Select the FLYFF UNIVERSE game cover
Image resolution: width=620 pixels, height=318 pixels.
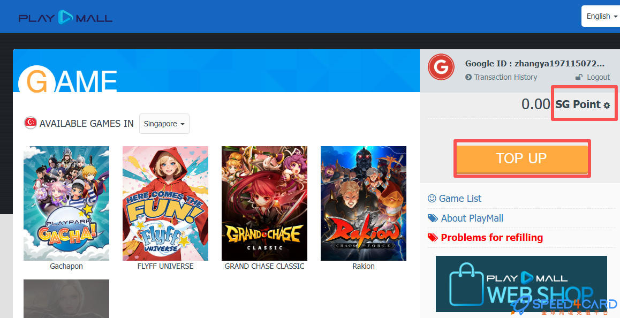point(165,203)
